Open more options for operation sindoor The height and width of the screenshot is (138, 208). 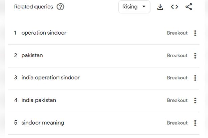pyautogui.click(x=195, y=33)
